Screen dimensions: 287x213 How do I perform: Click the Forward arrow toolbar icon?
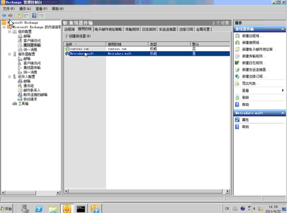10,16
